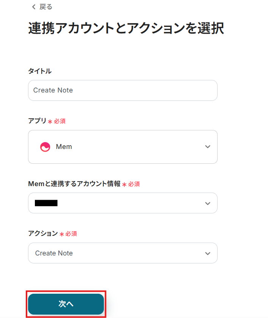Click the アプリ field label
Screen dimensions: 268x318
(37, 121)
